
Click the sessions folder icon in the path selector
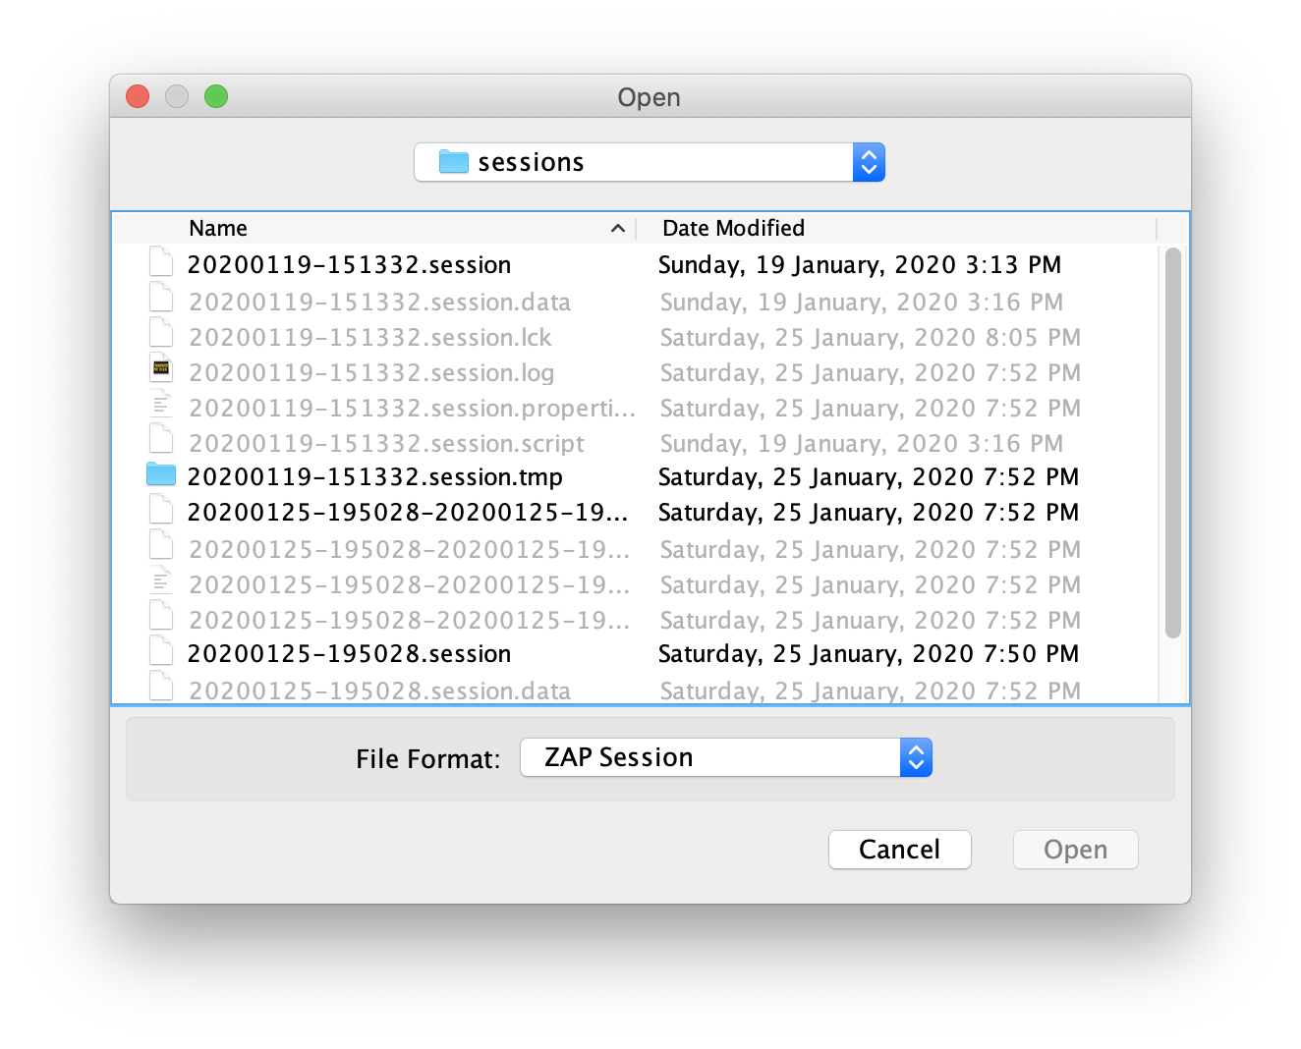452,161
